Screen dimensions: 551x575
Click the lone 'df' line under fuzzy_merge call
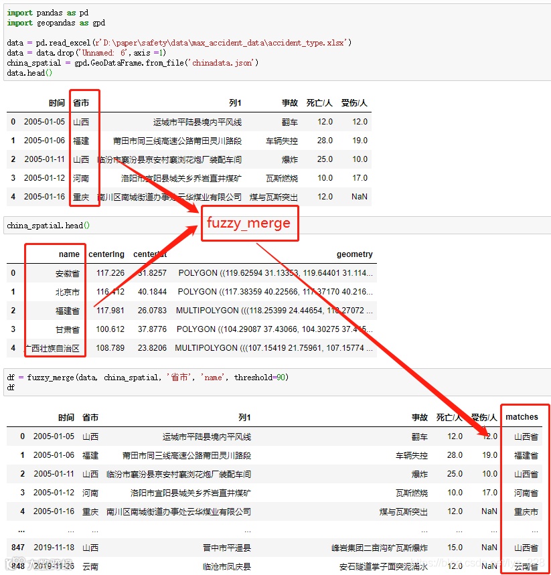11,388
